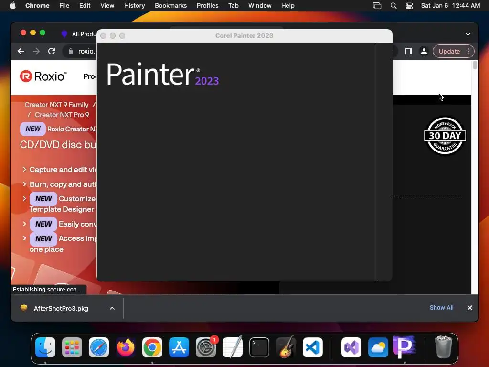Click the forward arrow in Chrome
Image resolution: width=489 pixels, height=367 pixels.
(36, 51)
